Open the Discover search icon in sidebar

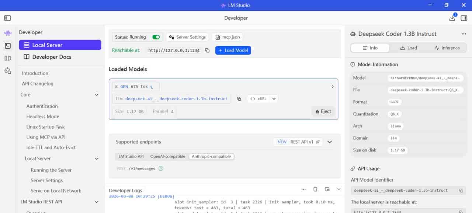pyautogui.click(x=8, y=71)
